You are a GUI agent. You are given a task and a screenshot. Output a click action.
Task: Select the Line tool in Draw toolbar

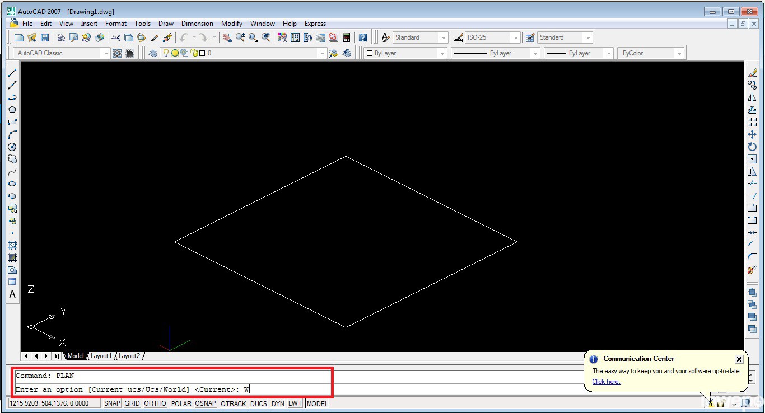(12, 73)
